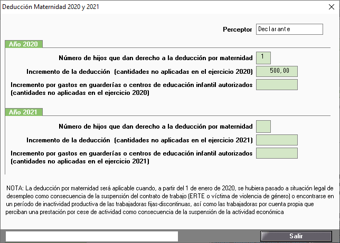Select the Año 2020 section header

point(24,44)
